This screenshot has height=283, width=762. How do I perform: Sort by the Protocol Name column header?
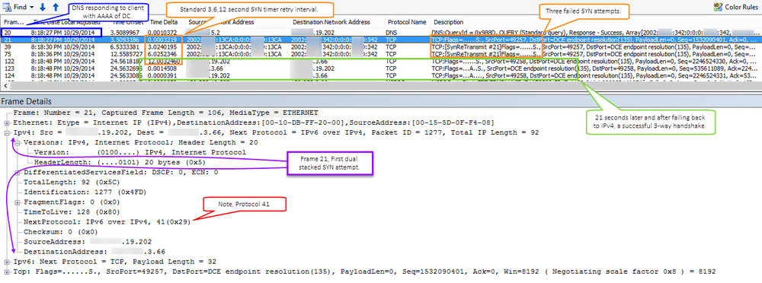point(407,22)
